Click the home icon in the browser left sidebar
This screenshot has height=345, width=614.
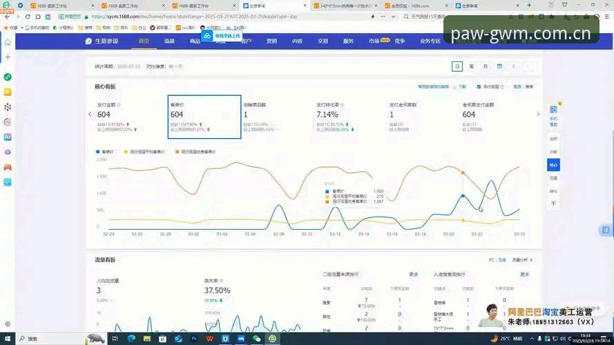click(x=8, y=42)
